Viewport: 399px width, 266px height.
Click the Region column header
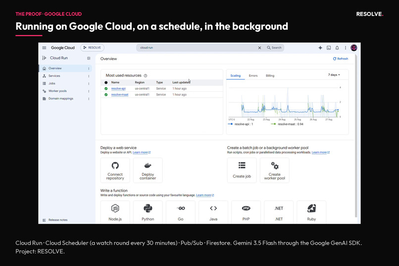[x=140, y=82]
